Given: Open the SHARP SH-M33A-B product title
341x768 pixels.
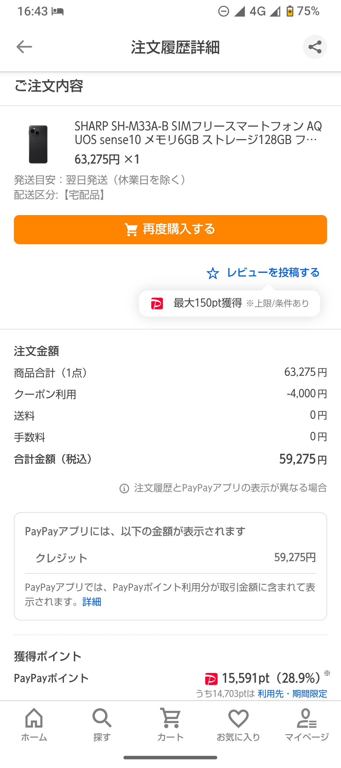Looking at the screenshot, I should [x=198, y=133].
